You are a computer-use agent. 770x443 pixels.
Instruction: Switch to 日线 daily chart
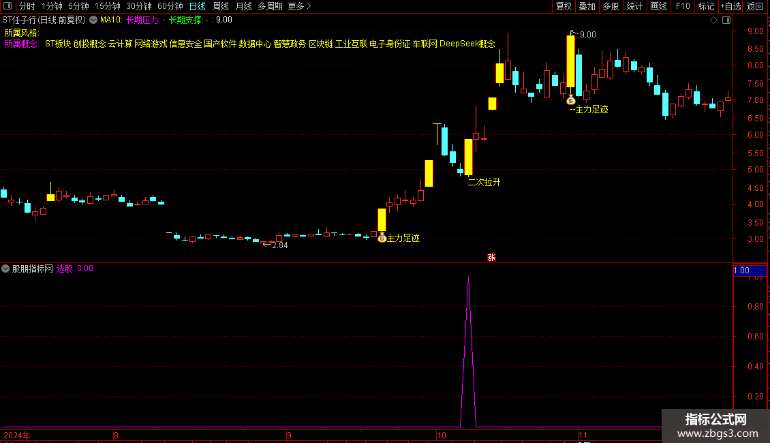click(198, 6)
